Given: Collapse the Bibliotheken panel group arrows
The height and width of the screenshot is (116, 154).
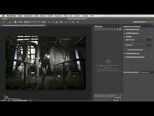Looking at the screenshot, I should (x=121, y=25).
